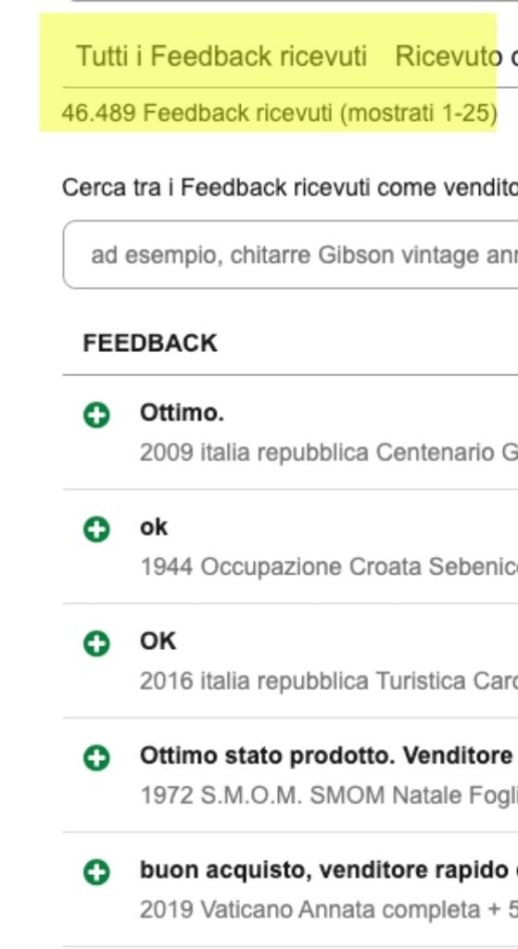This screenshot has width=518, height=949.
Task: Open the 2009 italia repubblica Centenario item
Action: point(329,452)
